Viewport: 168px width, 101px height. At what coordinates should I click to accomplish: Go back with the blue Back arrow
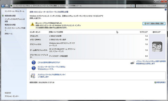point(3,6)
